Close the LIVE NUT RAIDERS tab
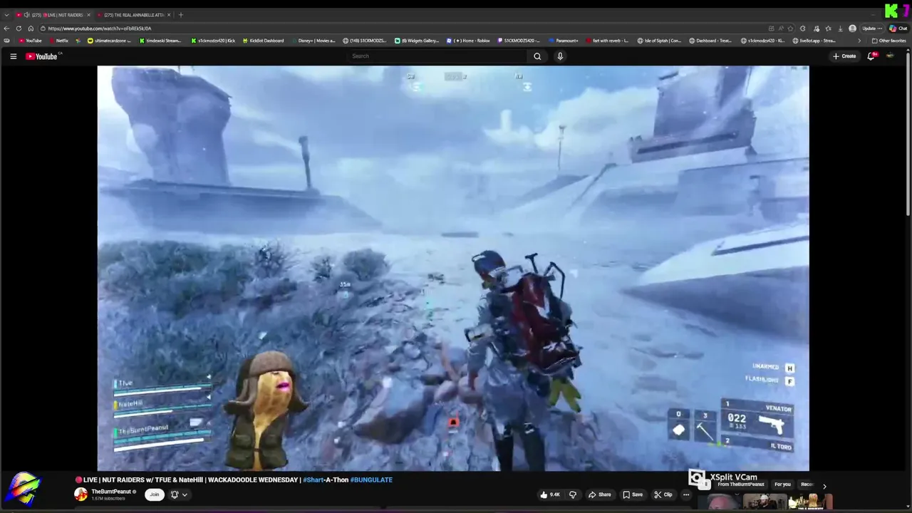This screenshot has height=513, width=912. point(88,15)
